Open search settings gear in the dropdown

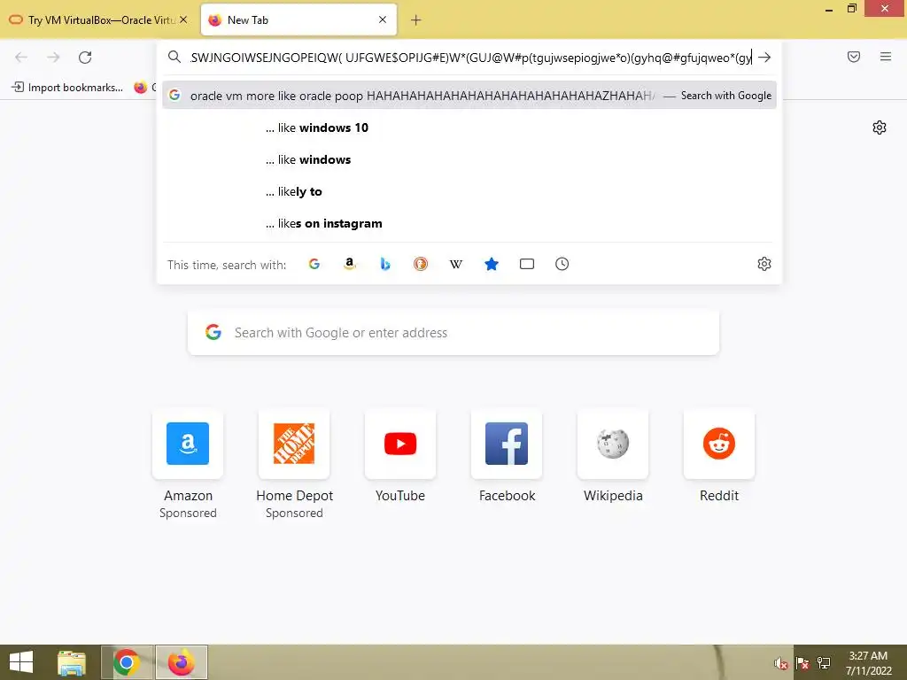[764, 264]
